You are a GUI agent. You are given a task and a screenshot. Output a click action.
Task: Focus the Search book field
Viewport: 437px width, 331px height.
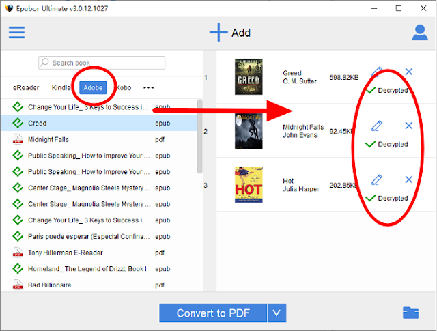click(x=102, y=63)
